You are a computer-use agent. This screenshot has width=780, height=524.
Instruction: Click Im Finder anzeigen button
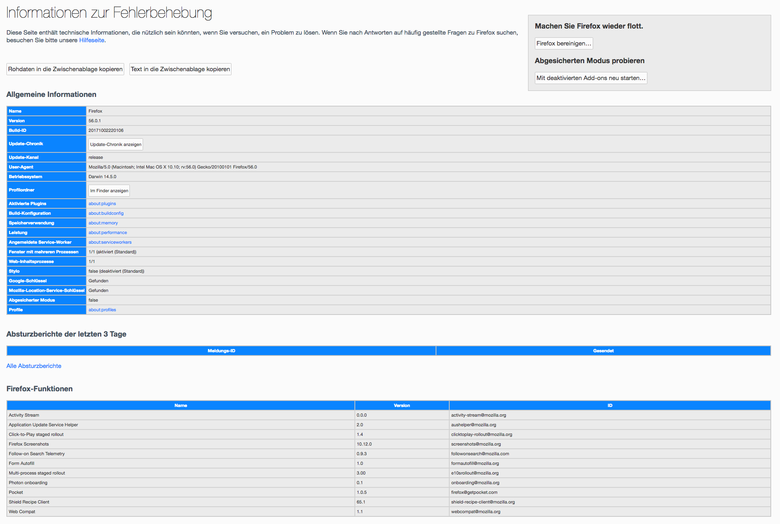click(x=109, y=191)
